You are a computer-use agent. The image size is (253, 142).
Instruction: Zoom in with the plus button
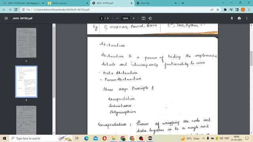click(x=134, y=19)
